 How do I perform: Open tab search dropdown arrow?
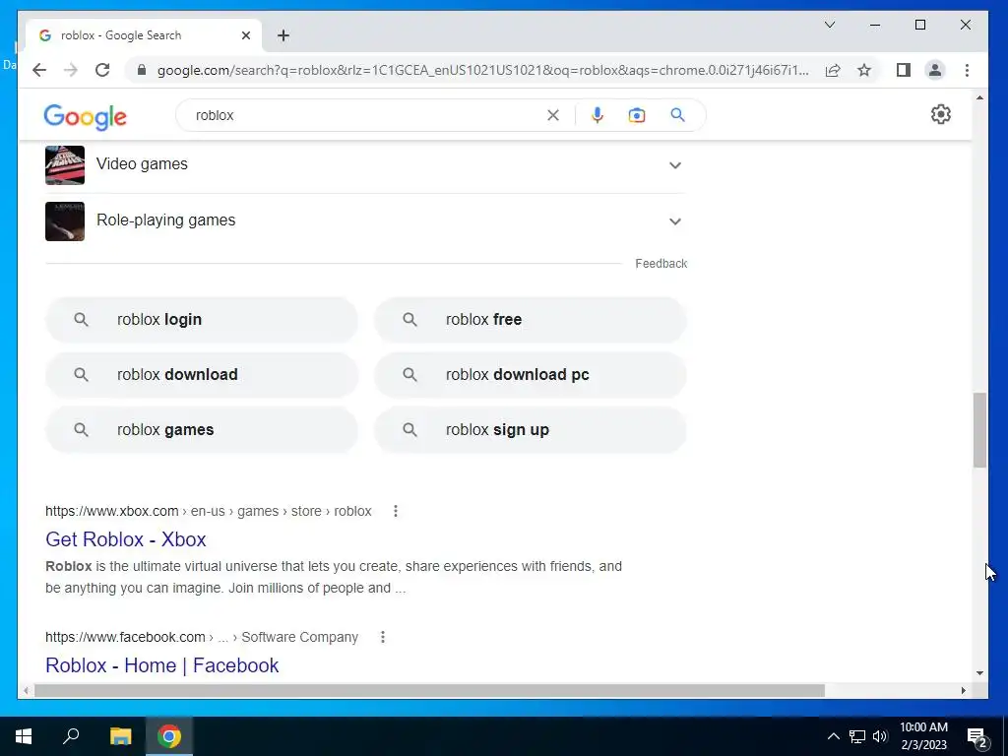pos(830,25)
